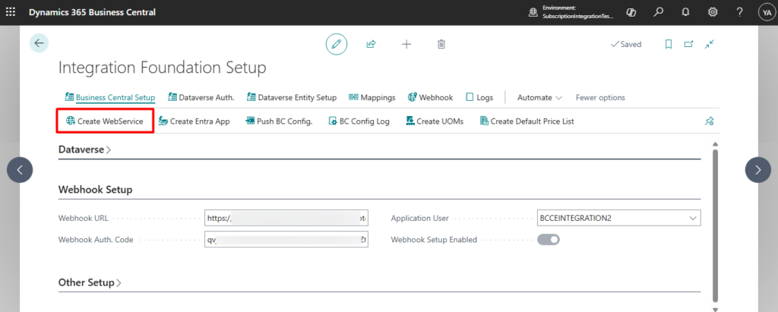Open page in new window icon
The height and width of the screenshot is (312, 778).
click(x=688, y=44)
